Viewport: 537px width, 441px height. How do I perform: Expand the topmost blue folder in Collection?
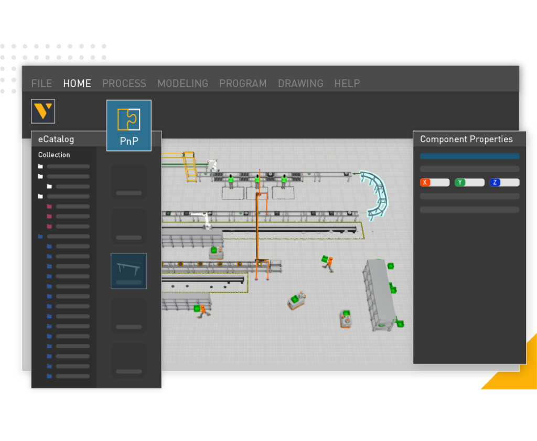40,236
